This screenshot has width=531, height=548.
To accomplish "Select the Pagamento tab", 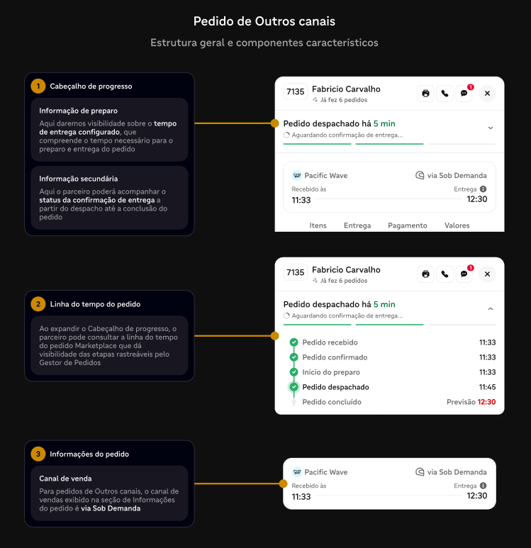I will pos(408,225).
